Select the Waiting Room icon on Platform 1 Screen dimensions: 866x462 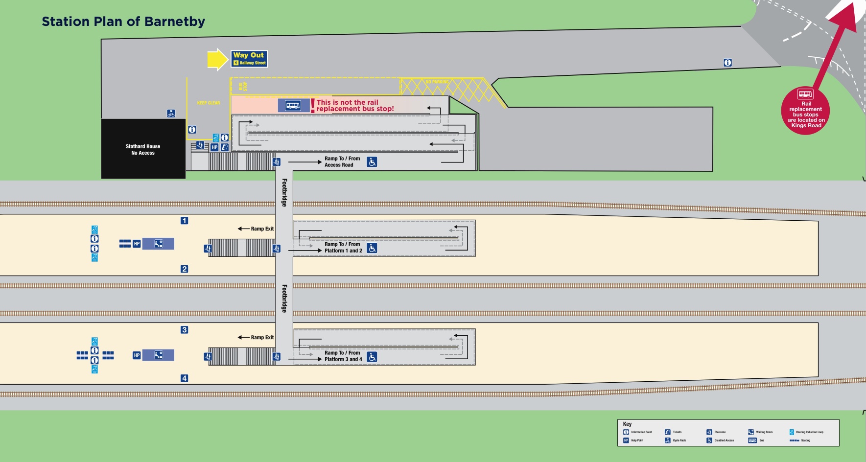tap(159, 243)
